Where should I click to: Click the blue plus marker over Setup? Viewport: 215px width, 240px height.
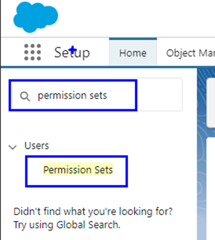pos(73,50)
